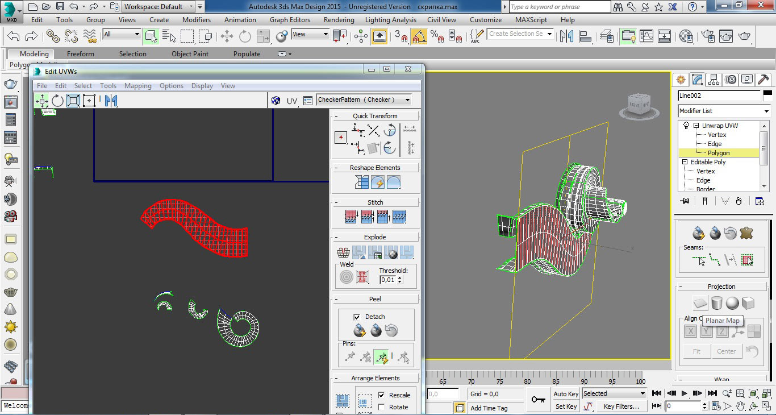Click the Rotate tool in Edit UVWs toolbar
This screenshot has width=776, height=415.
(57, 101)
